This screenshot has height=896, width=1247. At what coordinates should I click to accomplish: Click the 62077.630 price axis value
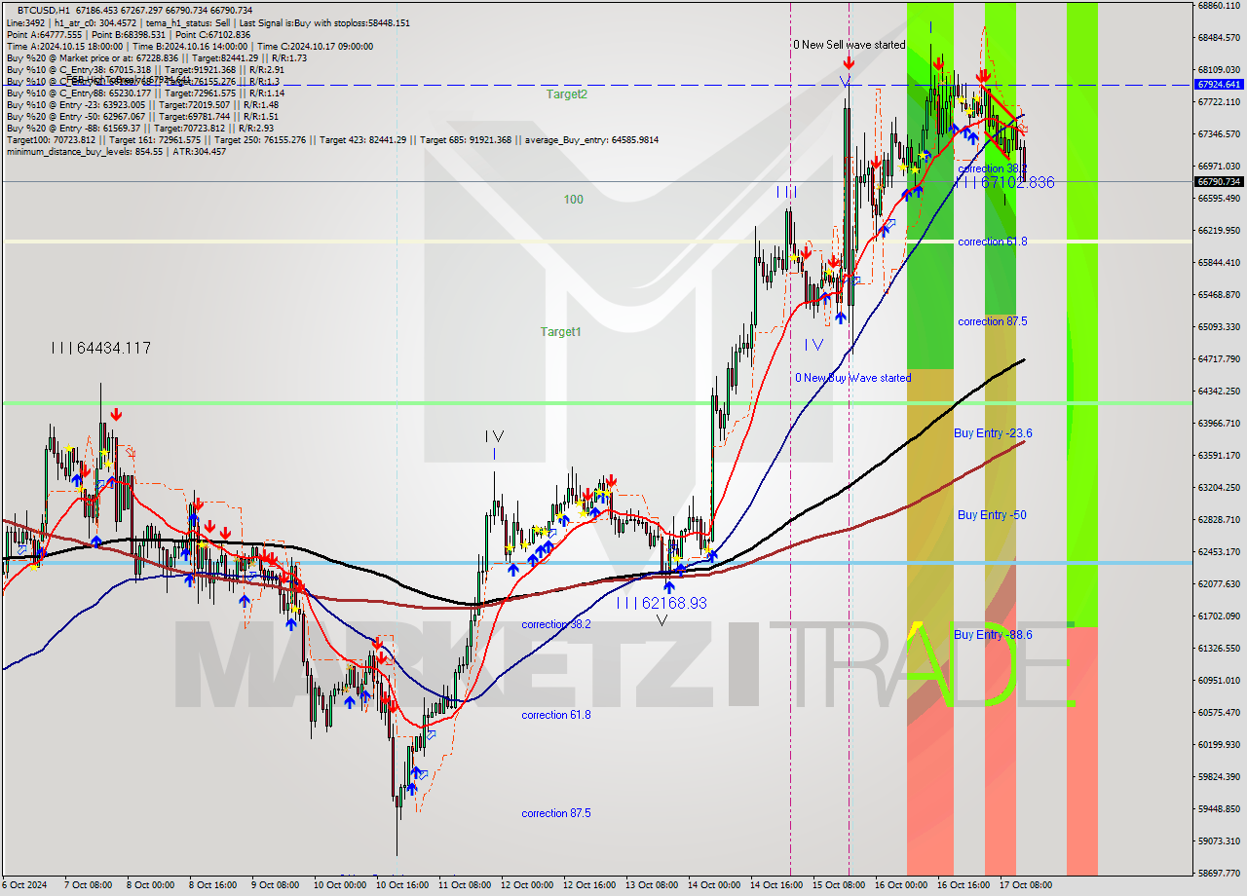point(1219,584)
